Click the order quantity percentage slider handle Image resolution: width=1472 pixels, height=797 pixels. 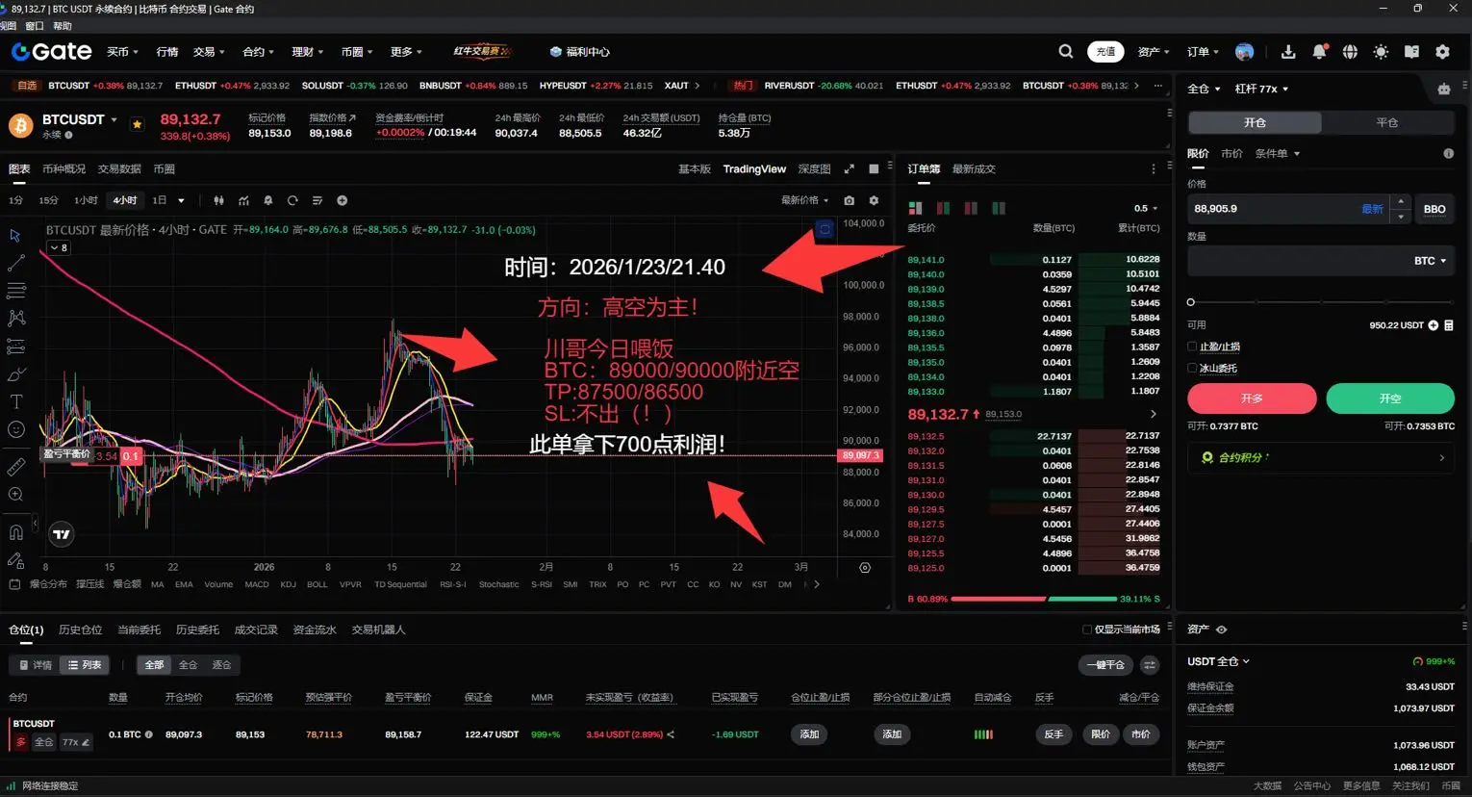pos(1191,302)
